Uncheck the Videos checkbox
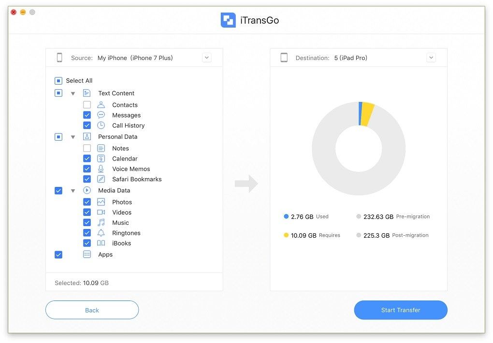Viewport: 493px width, 343px height. pos(87,212)
